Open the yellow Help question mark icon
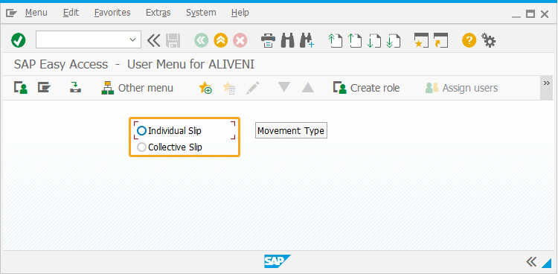 point(469,40)
